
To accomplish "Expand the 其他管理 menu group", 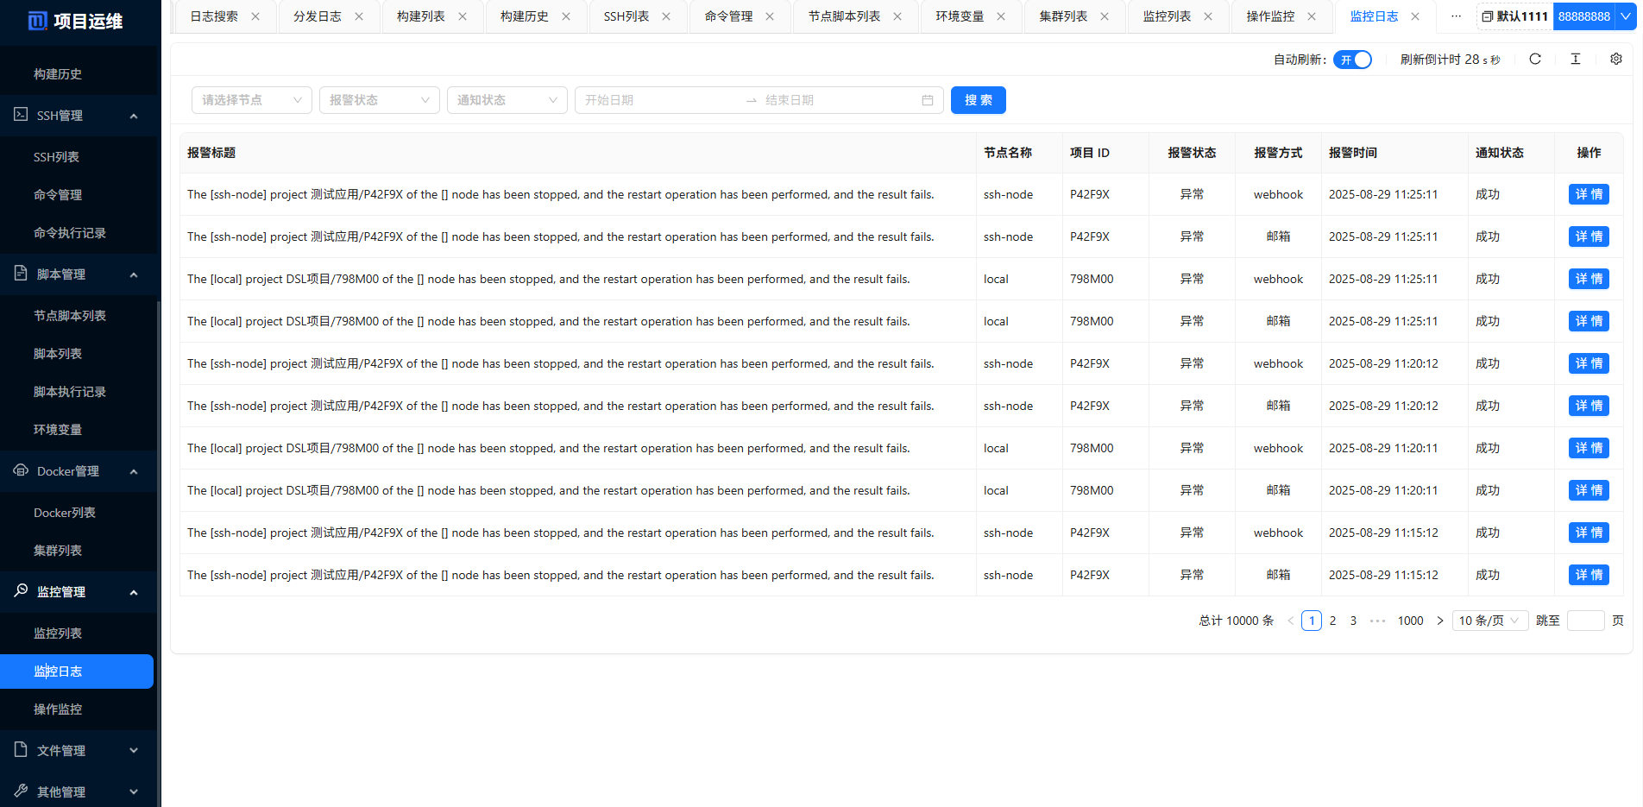I will (134, 792).
